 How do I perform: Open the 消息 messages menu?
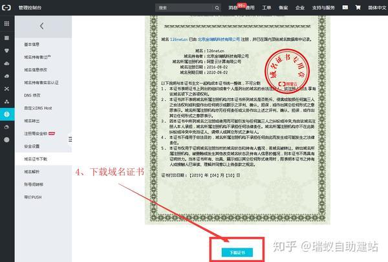click(233, 8)
